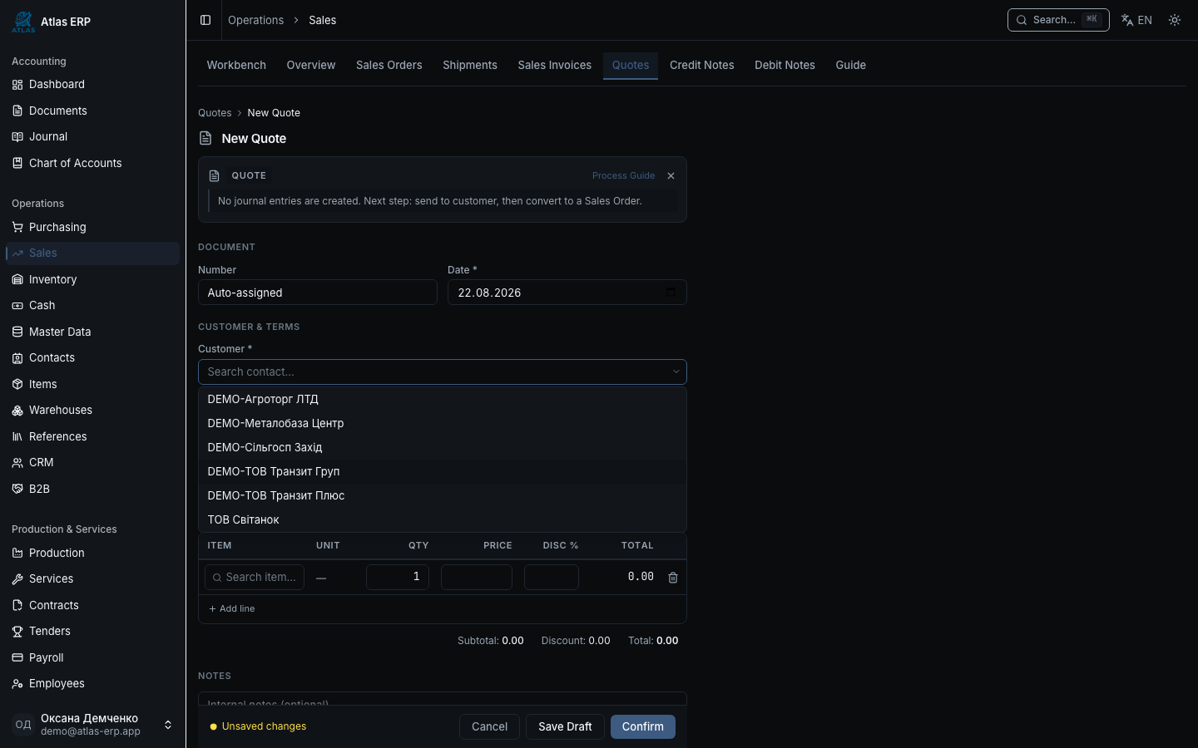Open Purchasing cart icon
Screen dimensions: 1198x748
point(17,227)
